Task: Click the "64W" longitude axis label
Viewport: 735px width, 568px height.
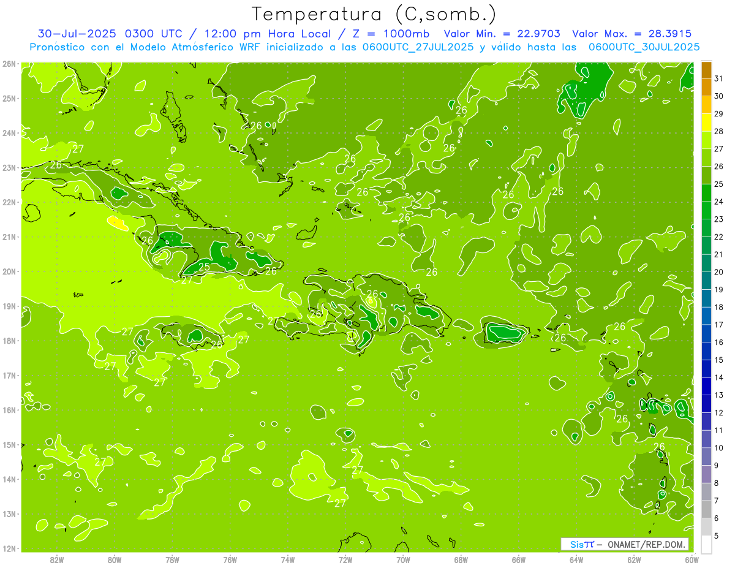Action: [x=576, y=559]
